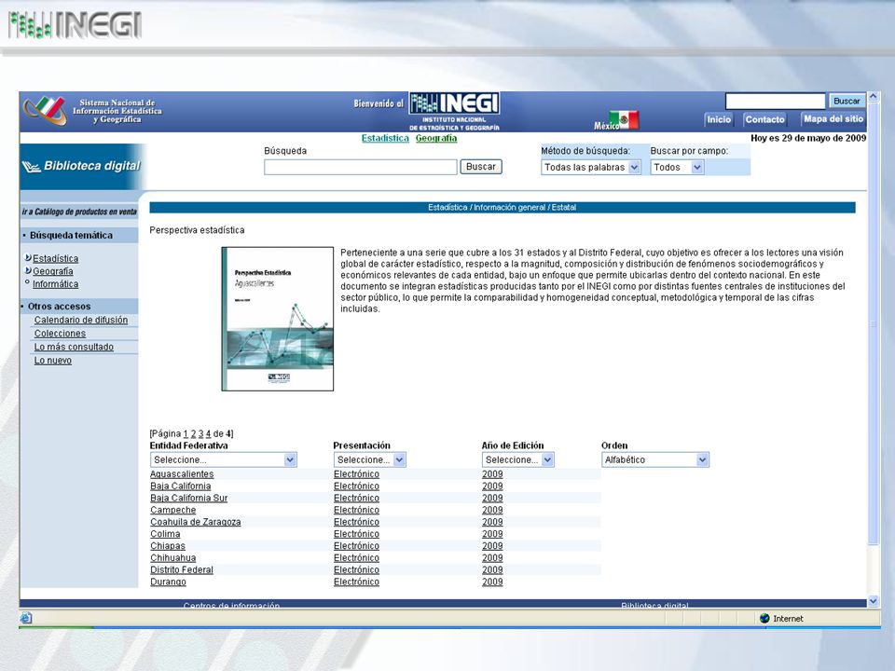895x671 pixels.
Task: Open Presentación dropdown
Action: pos(369,459)
